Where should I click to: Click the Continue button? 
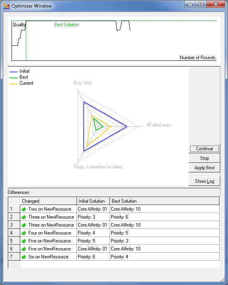pyautogui.click(x=204, y=149)
